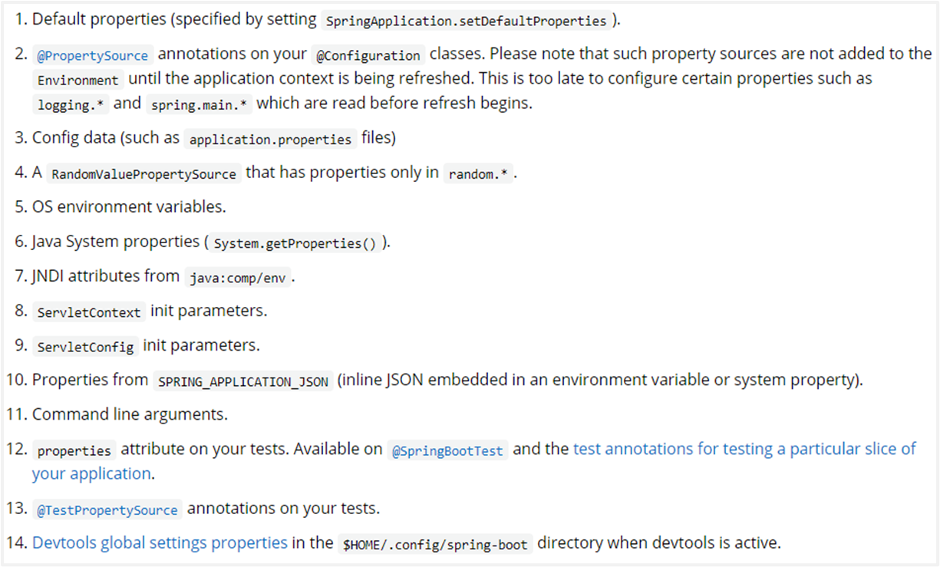The image size is (940, 567).
Task: Follow the @TestPropertySource link
Action: point(108,510)
